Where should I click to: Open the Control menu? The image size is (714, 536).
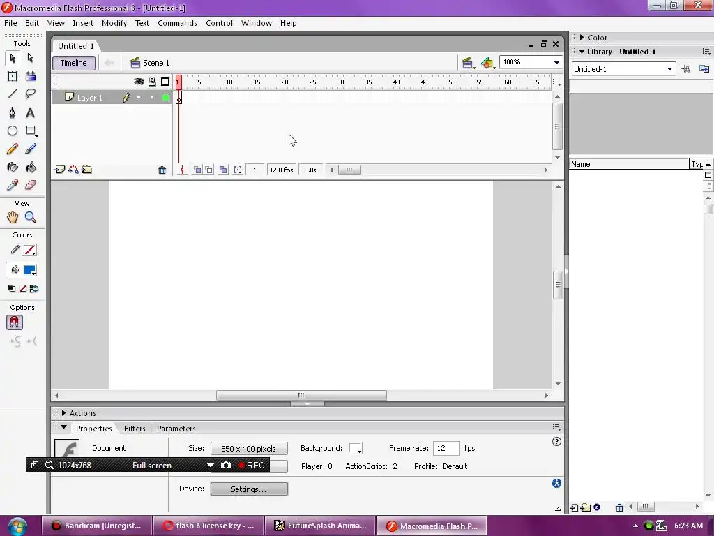pos(219,23)
